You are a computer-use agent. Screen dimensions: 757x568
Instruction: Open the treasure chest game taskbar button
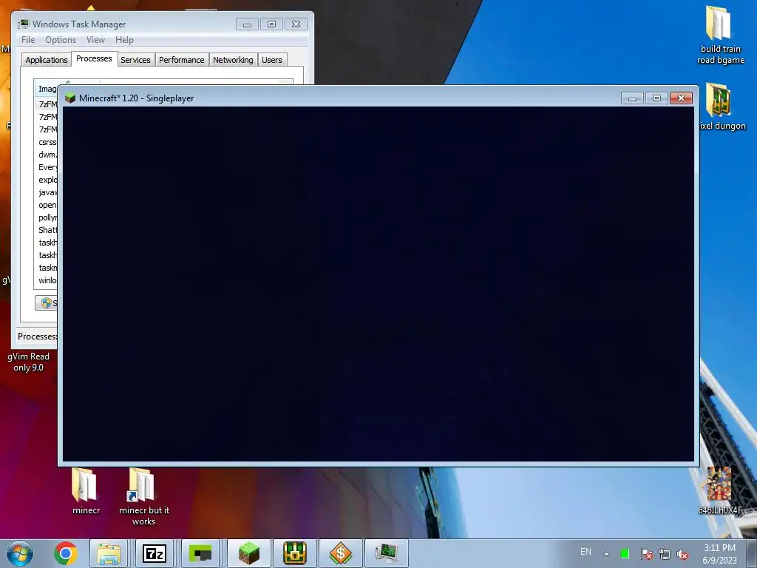click(294, 553)
